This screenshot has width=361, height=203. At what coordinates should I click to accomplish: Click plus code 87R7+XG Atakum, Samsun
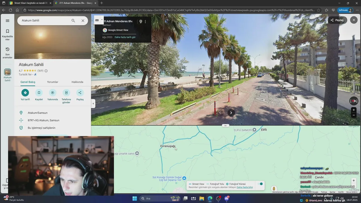tap(53, 120)
